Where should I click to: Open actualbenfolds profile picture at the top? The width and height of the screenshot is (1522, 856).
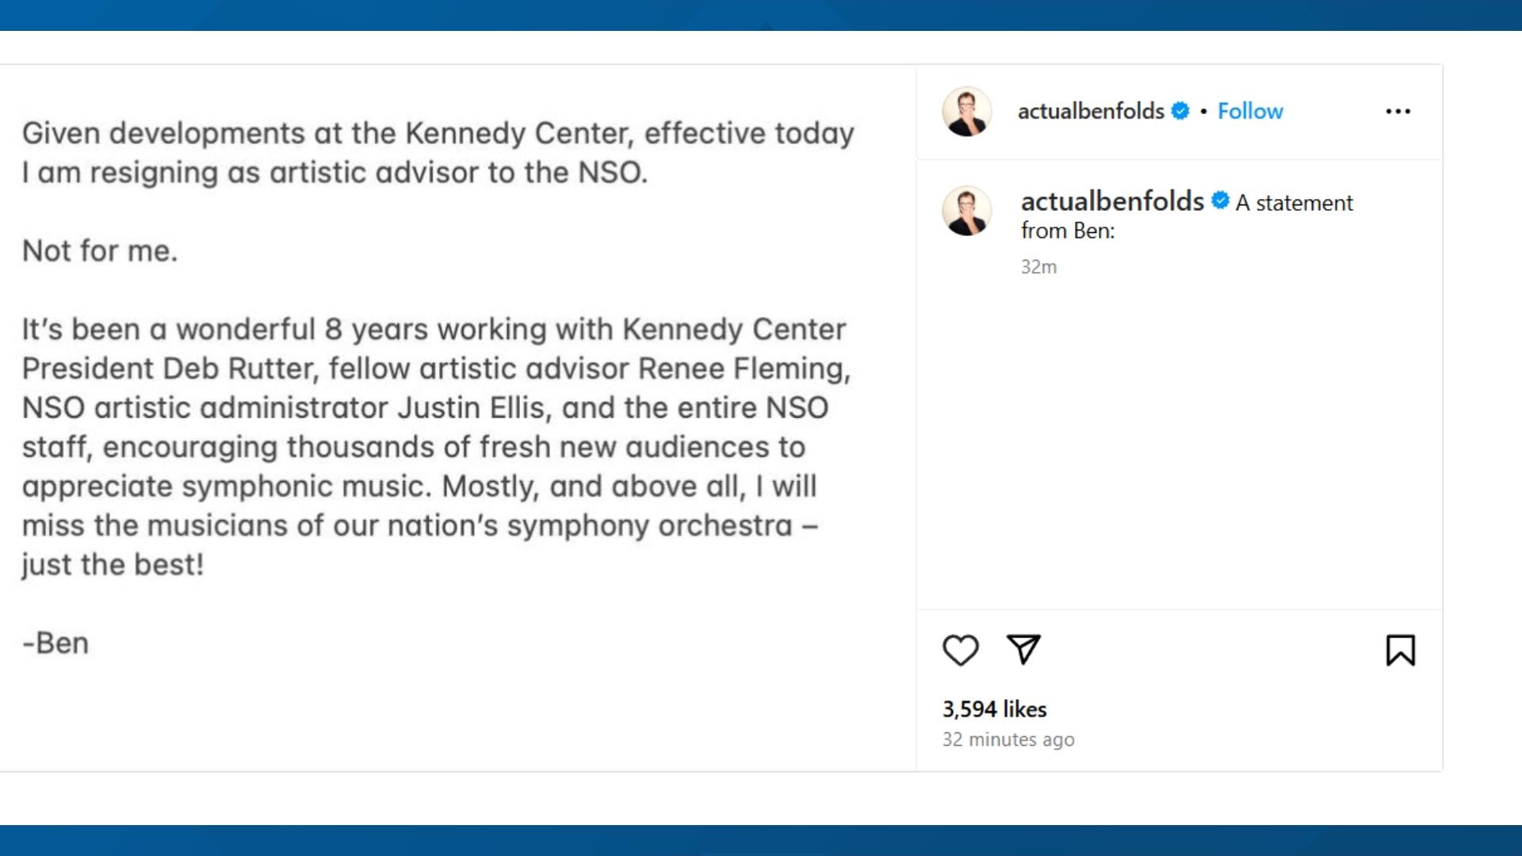(x=966, y=112)
